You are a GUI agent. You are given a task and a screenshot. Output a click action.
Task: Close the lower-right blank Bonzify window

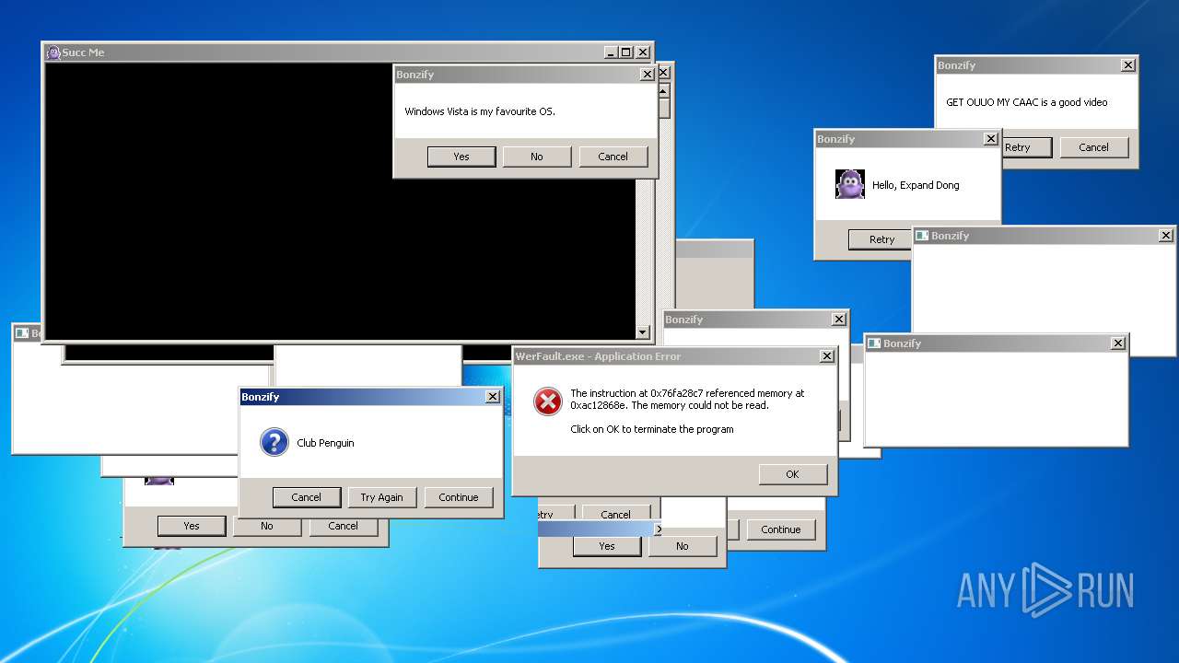[1118, 343]
